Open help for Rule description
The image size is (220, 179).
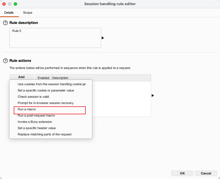(5, 23)
